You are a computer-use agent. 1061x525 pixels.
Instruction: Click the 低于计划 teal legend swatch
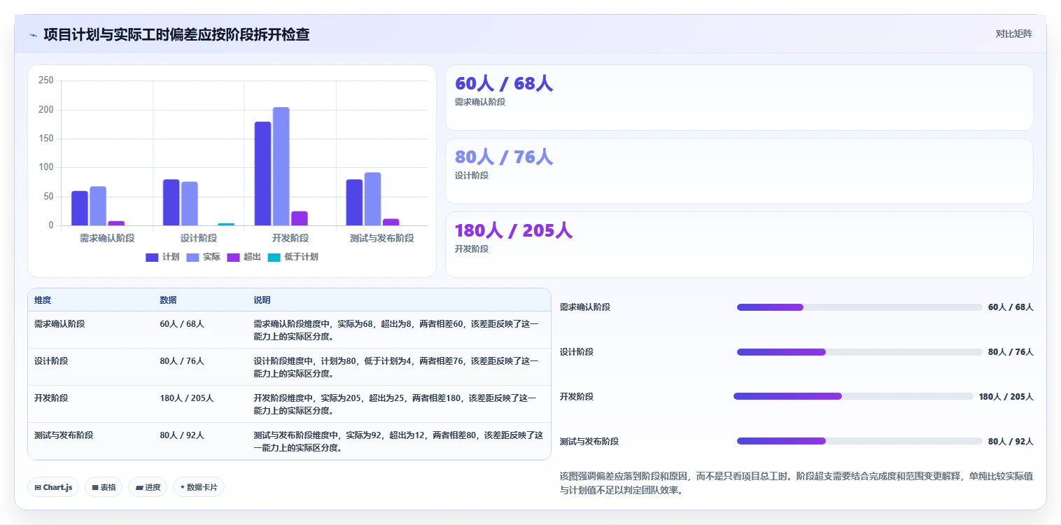(274, 257)
